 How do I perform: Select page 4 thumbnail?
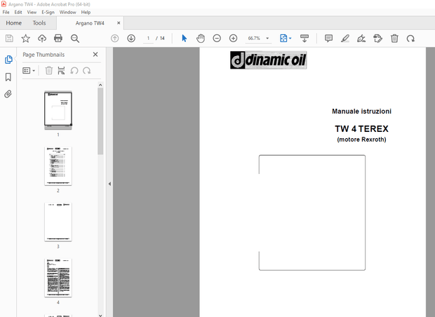point(58,278)
